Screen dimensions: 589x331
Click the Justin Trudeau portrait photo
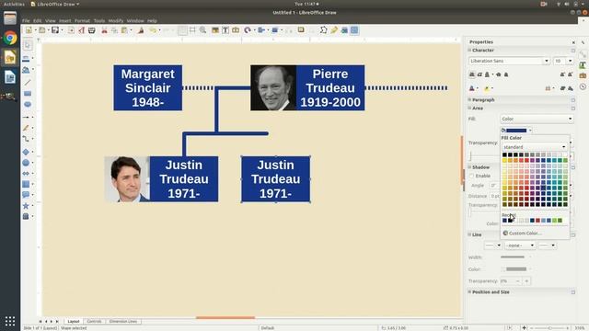[127, 179]
